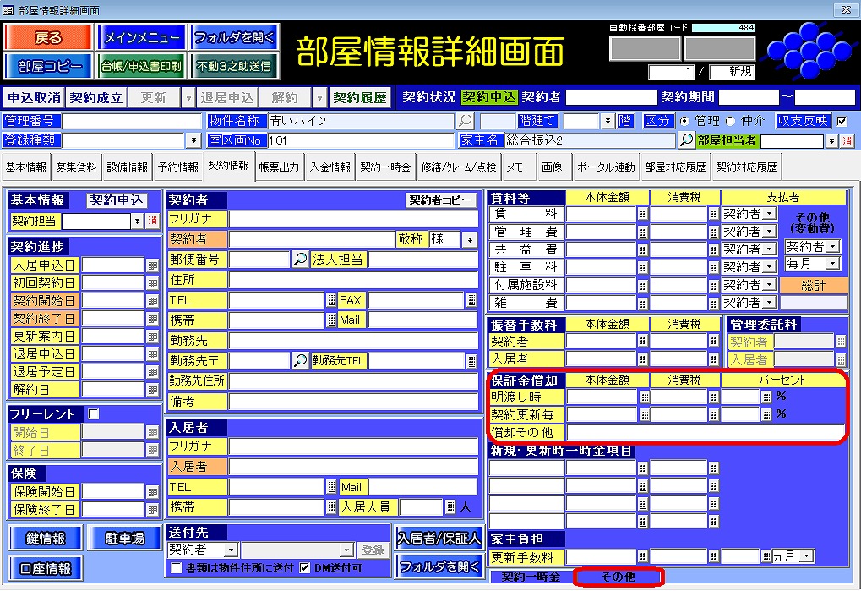Viewport: 861px width, 591px height.
Task: Switch to the 入金情報 tab
Action: [330, 167]
